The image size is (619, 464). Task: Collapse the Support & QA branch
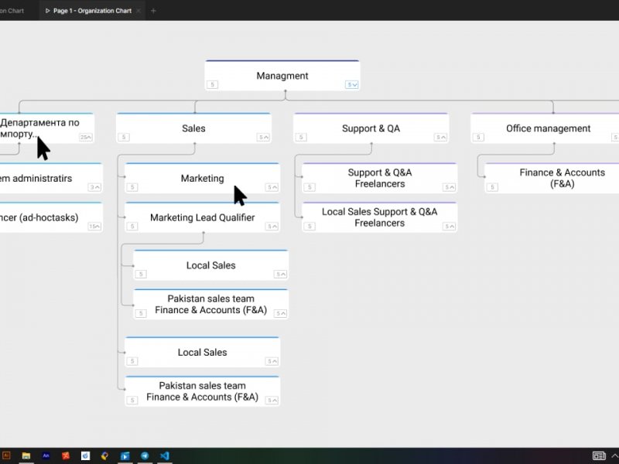point(440,138)
